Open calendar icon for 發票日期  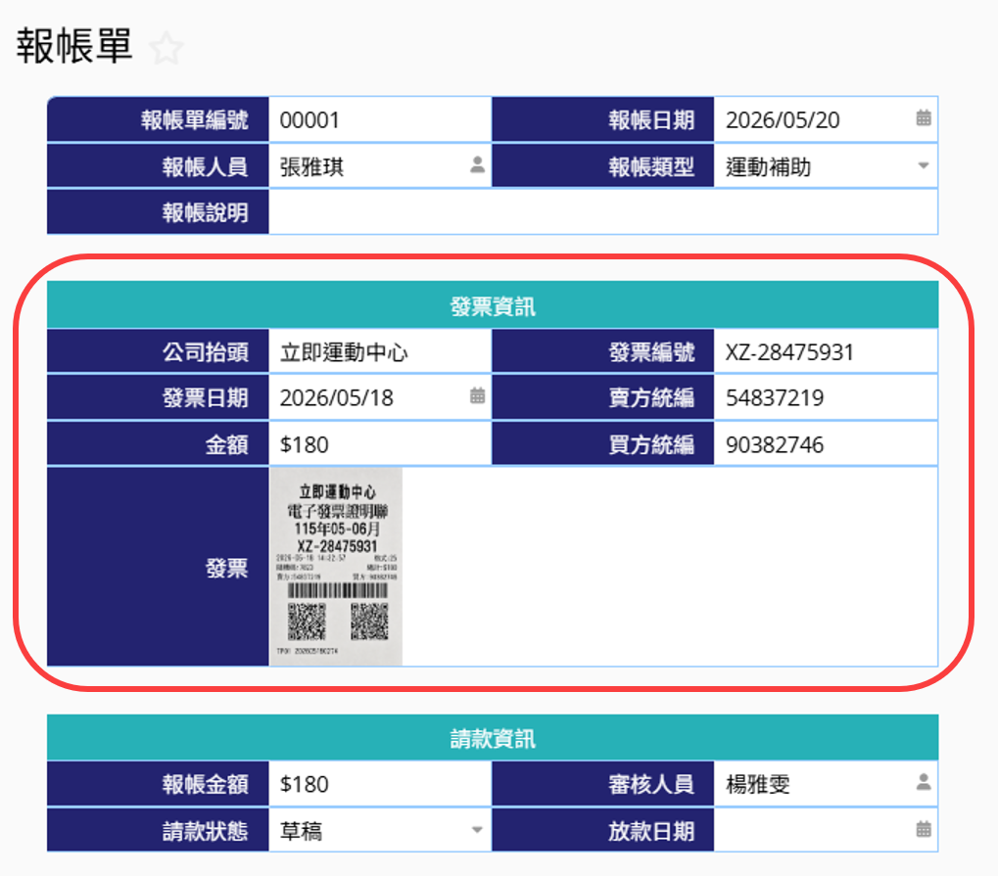pos(477,395)
